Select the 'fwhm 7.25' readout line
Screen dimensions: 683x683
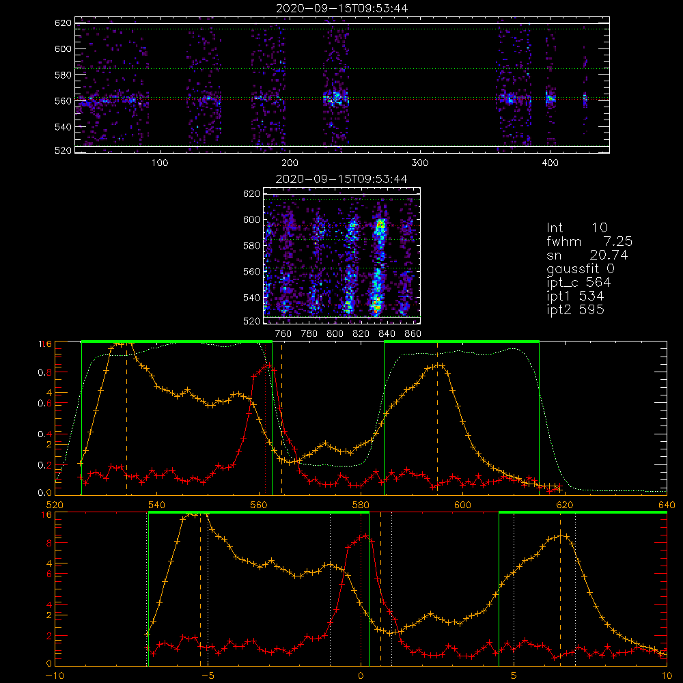pos(589,241)
